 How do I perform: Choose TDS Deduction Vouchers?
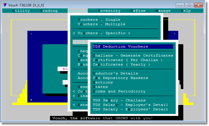click(x=133, y=46)
